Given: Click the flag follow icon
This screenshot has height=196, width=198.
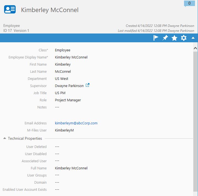Looking at the screenshot, I should click(156, 38).
